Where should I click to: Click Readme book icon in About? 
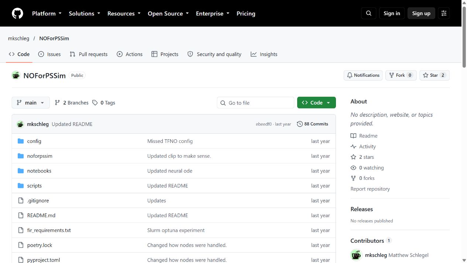point(353,136)
